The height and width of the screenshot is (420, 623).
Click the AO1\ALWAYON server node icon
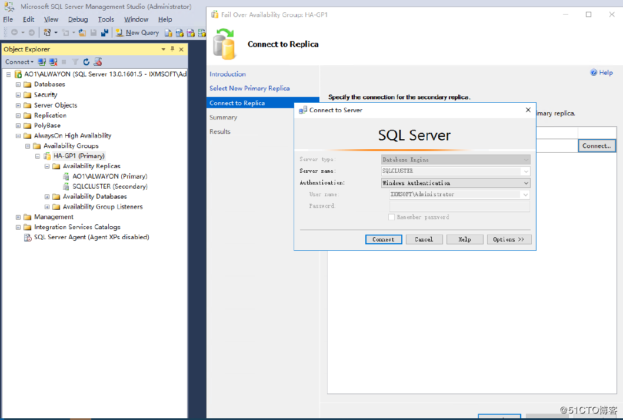[18, 74]
